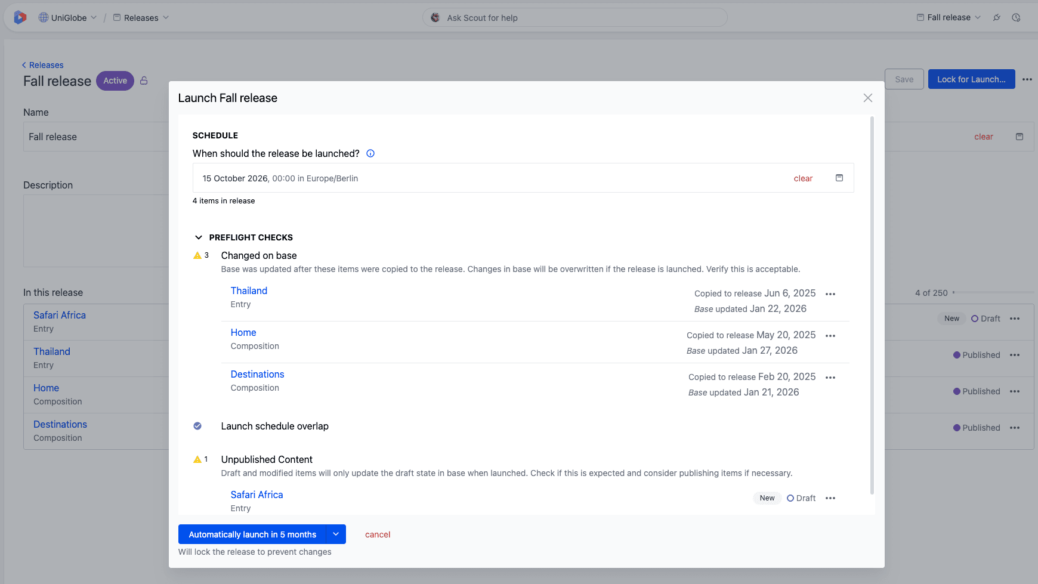Open Safari Africa in background release list
The image size is (1038, 584).
coord(60,315)
